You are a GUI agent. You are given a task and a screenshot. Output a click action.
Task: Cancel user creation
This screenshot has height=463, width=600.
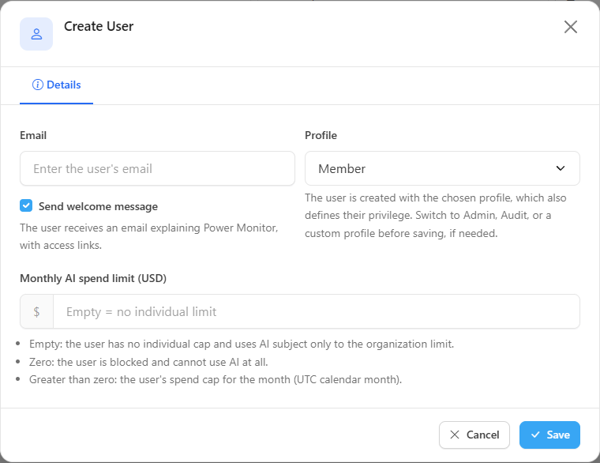pos(474,435)
